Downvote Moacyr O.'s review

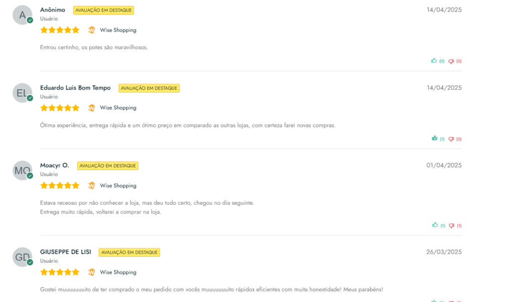[x=451, y=226]
